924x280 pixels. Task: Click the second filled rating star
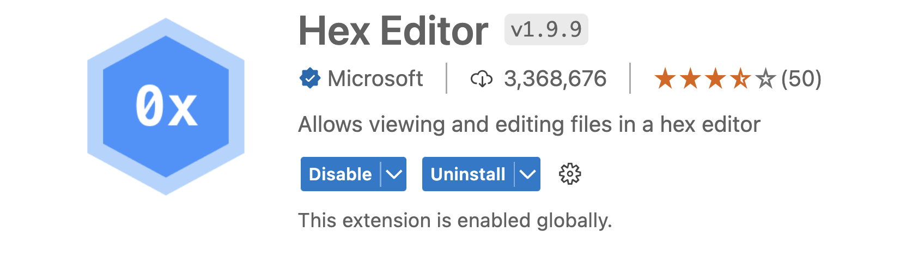pos(690,78)
